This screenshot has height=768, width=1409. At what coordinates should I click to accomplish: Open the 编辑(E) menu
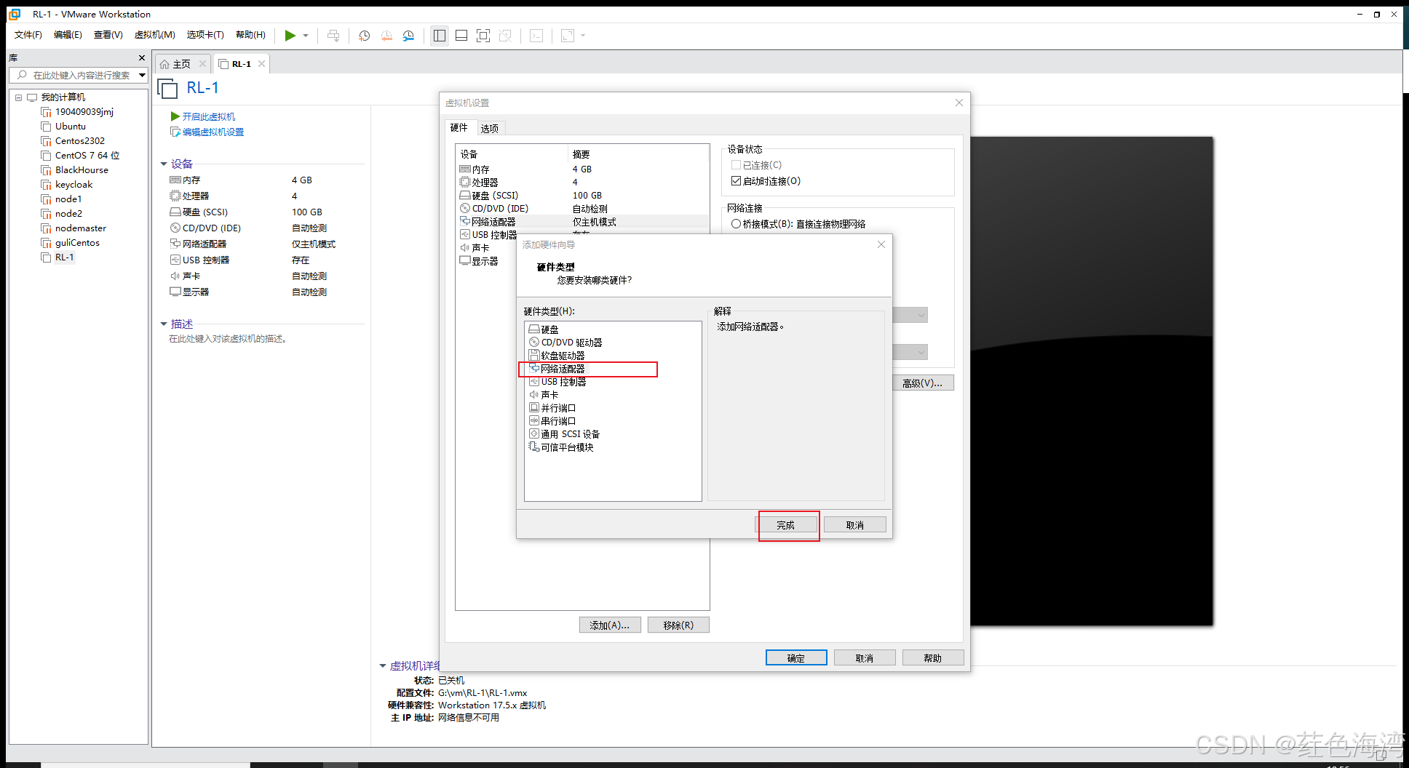point(68,35)
